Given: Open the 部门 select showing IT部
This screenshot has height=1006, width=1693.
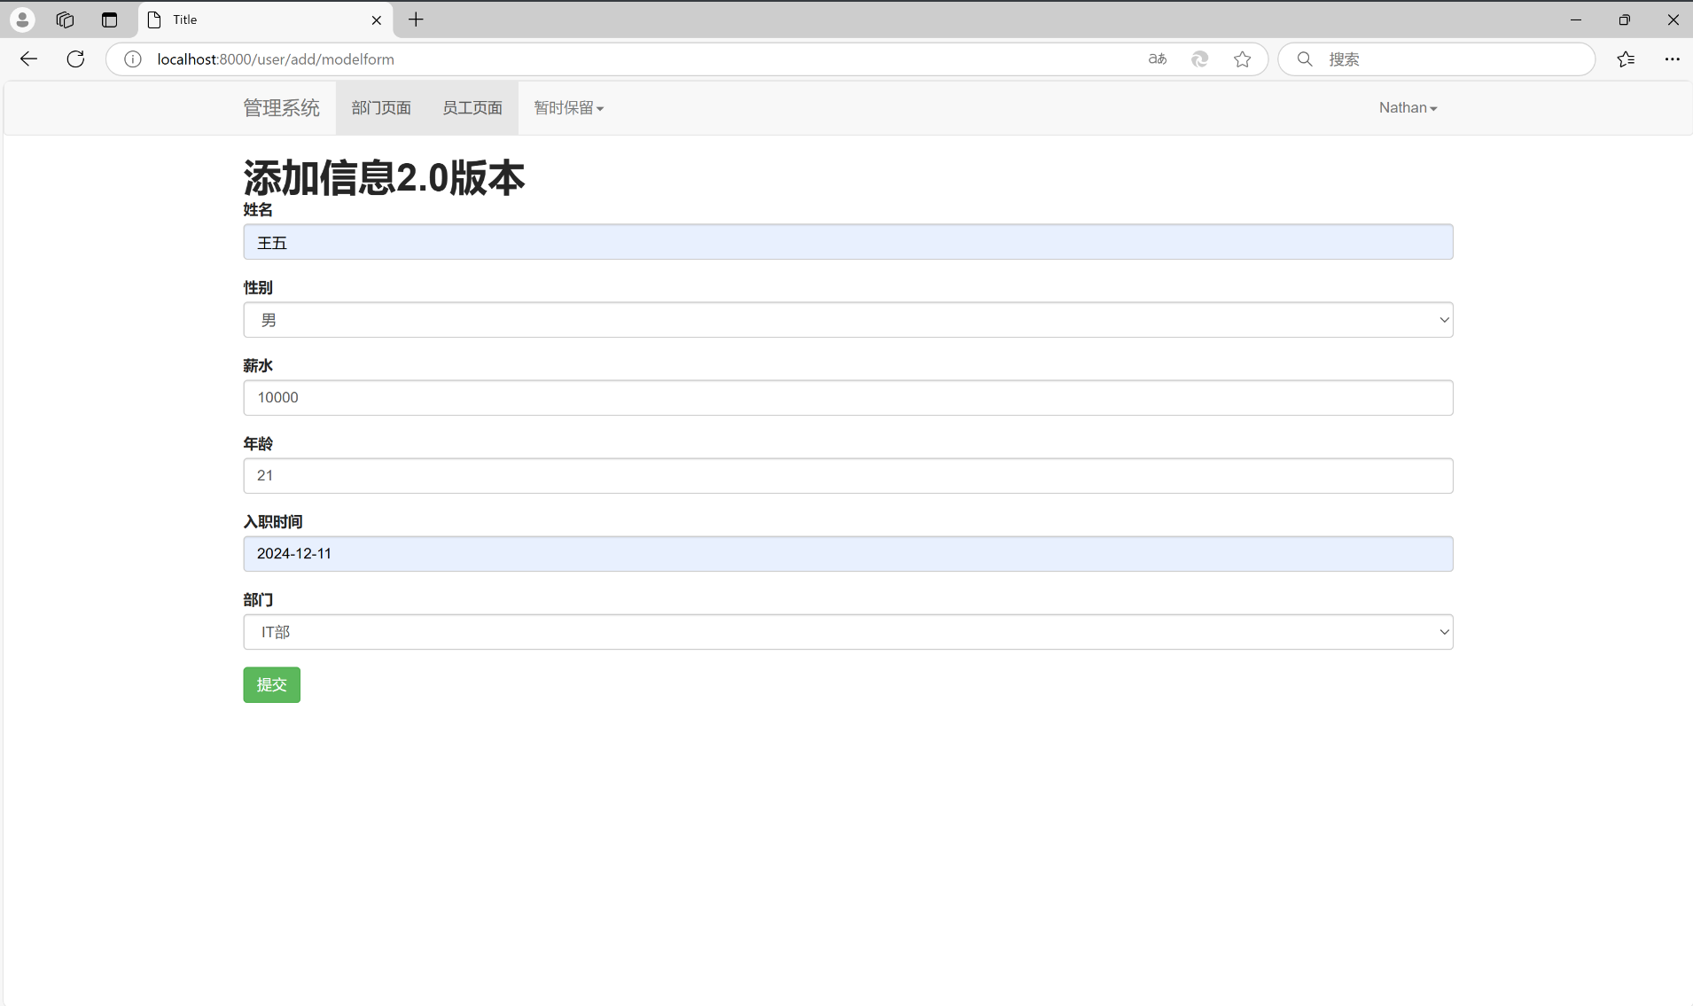Looking at the screenshot, I should pyautogui.click(x=848, y=632).
